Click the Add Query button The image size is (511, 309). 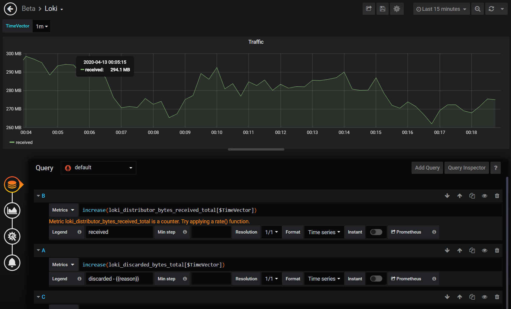[x=427, y=167]
